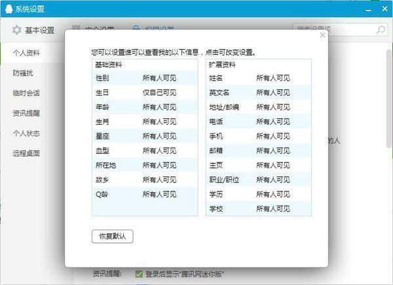Viewport: 393px width, 285px height.
Task: Minimize the 系统设置 window
Action: click(368, 8)
